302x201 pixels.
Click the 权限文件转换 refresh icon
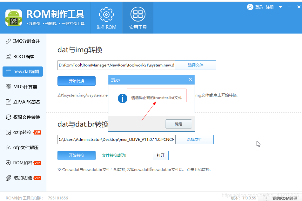coord(9,117)
